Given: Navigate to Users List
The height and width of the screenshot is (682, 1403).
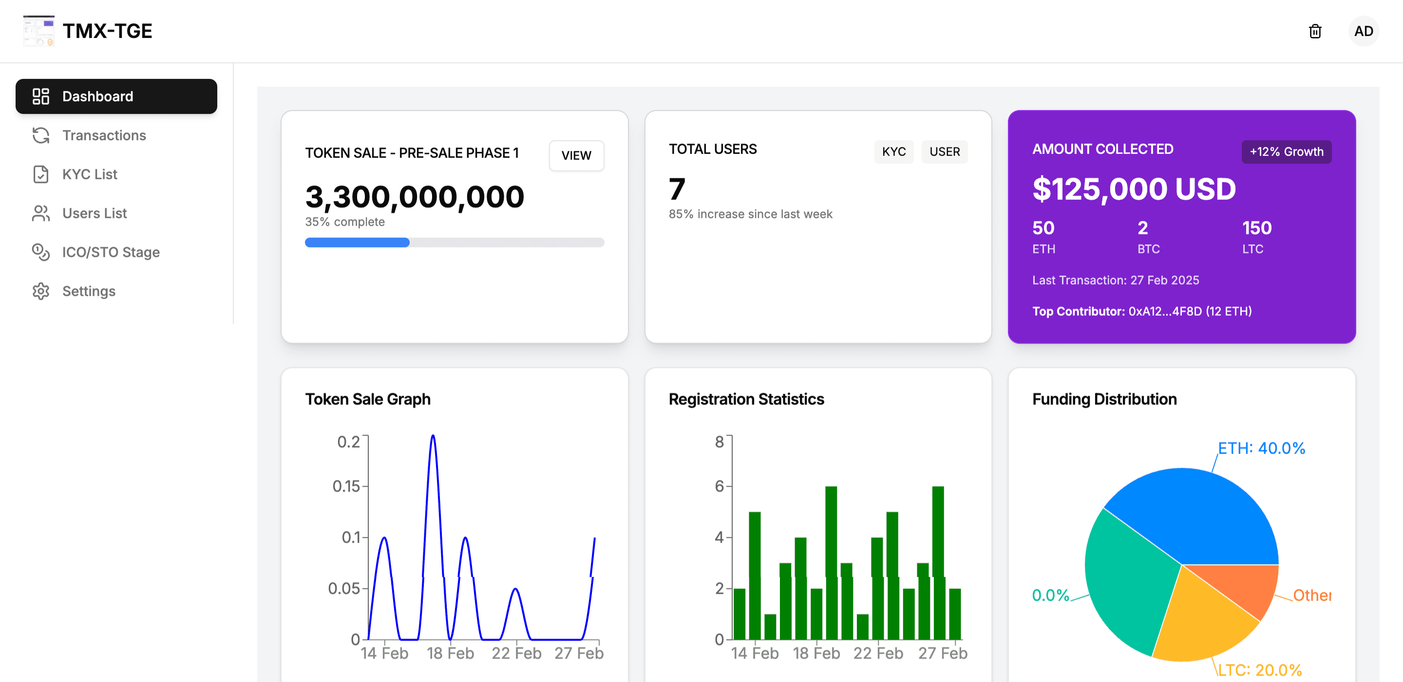Looking at the screenshot, I should point(116,213).
